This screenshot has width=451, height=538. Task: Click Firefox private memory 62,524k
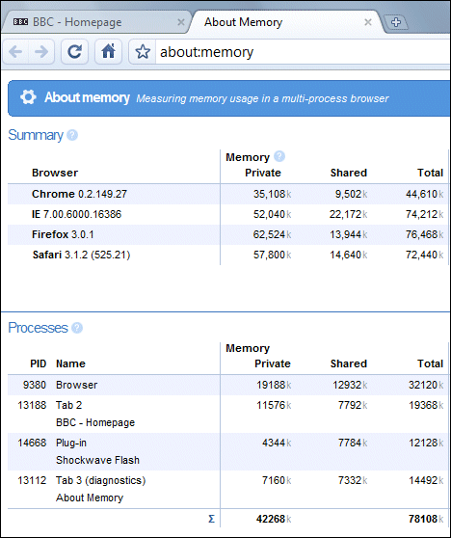pyautogui.click(x=273, y=234)
